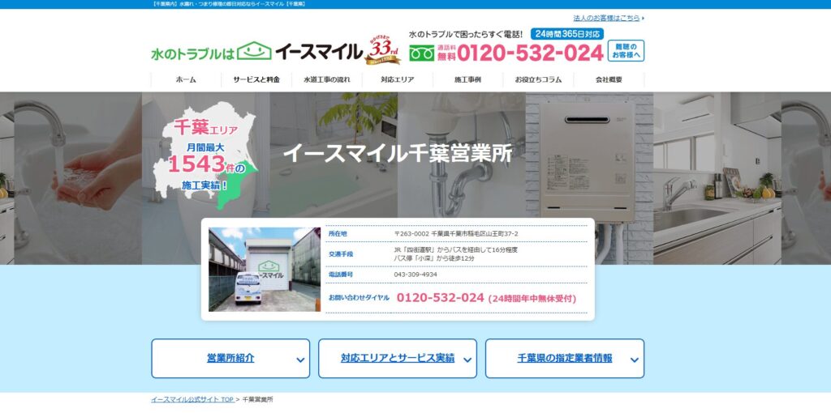The width and height of the screenshot is (831, 413).
Task: Click the 24時間365日対応 badge
Action: (567, 34)
